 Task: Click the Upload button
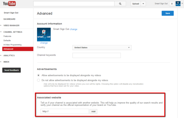136,4
